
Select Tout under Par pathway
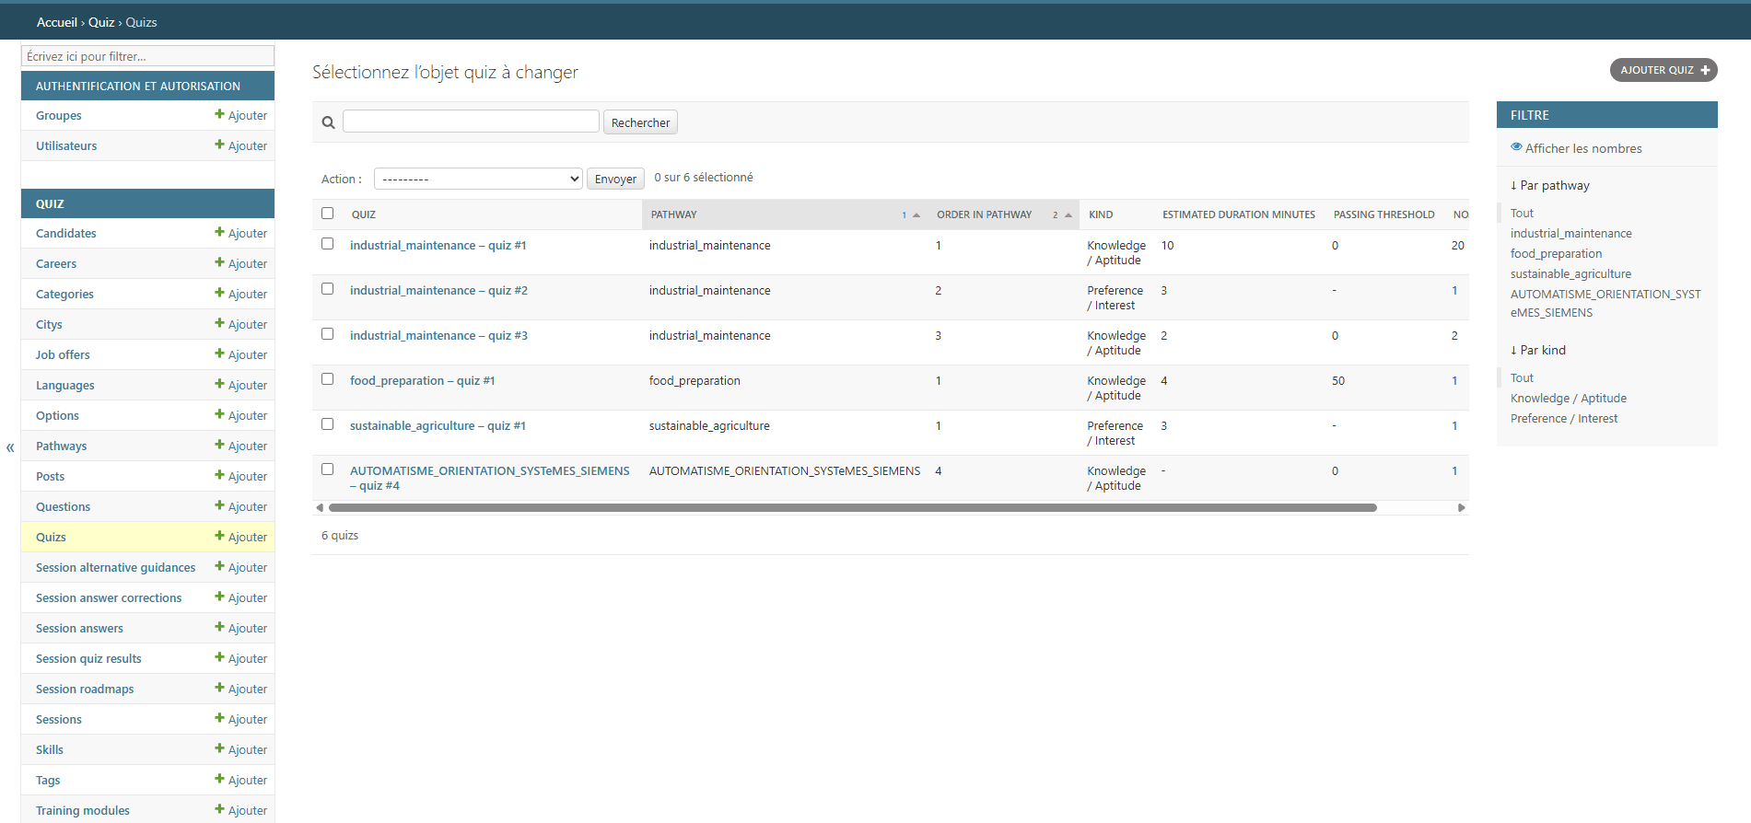pyautogui.click(x=1522, y=213)
